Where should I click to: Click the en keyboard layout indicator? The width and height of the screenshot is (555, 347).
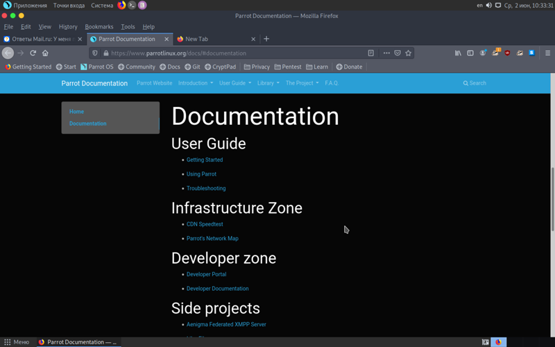coord(479,6)
